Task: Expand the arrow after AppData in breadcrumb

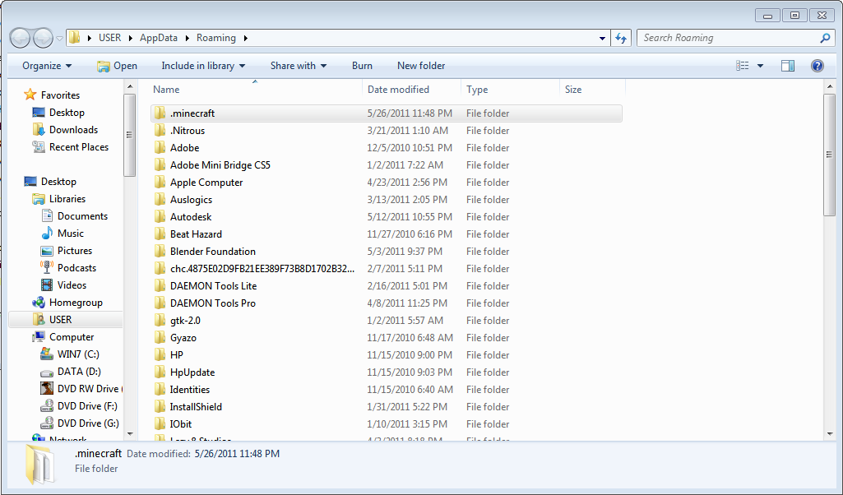Action: (x=187, y=38)
